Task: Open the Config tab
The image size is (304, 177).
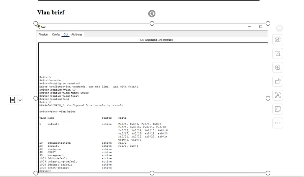Action: (56, 35)
